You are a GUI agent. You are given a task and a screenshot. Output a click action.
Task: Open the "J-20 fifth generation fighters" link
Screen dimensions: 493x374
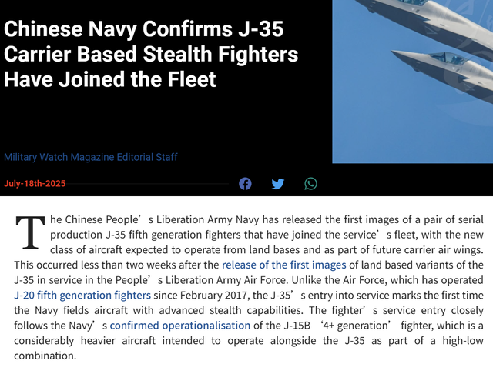tap(82, 296)
